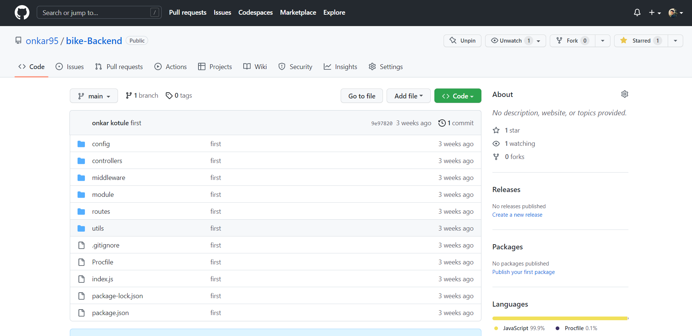Click the utils folder icon

tap(81, 228)
